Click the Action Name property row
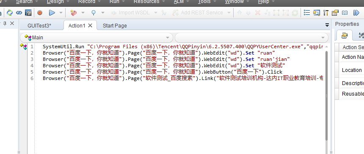This screenshot has width=364, height=154. tap(349, 57)
